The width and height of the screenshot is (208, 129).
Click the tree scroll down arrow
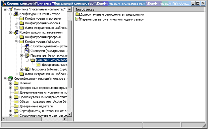pos(70,114)
